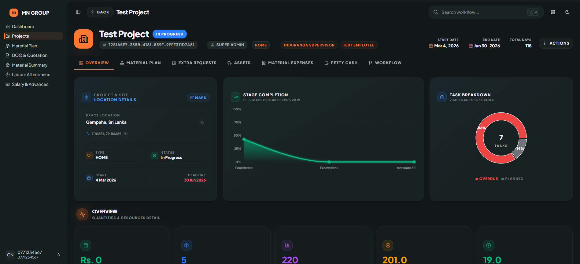This screenshot has width=580, height=264.
Task: Open Labour Attendance in the sidebar
Action: click(x=33, y=75)
